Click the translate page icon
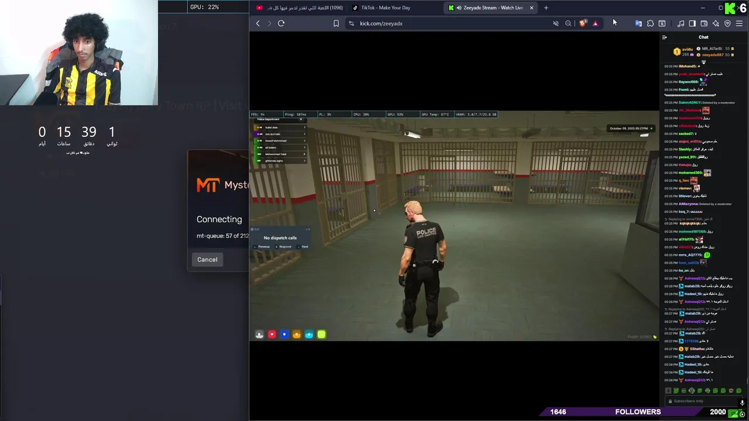Screen dimensions: 749x421 (638, 23)
